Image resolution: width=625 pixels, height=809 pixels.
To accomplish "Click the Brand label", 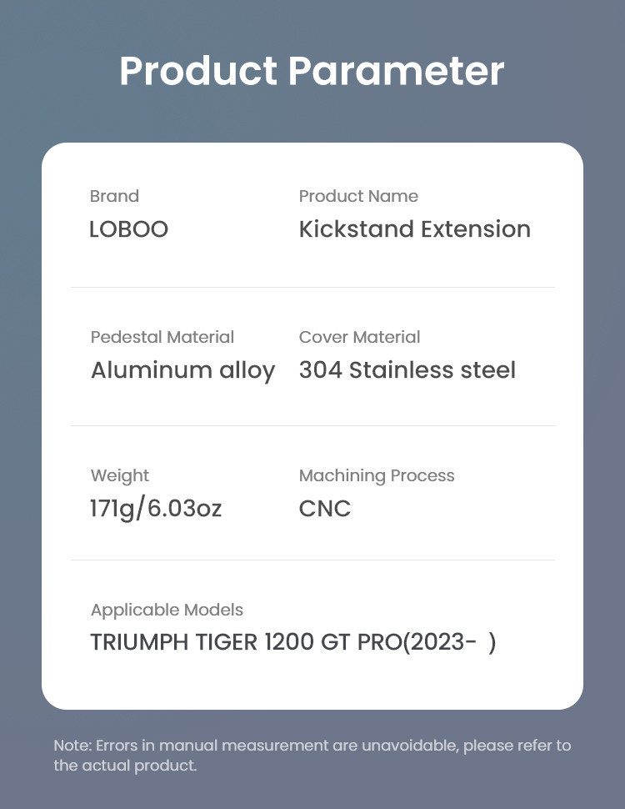I will (114, 196).
